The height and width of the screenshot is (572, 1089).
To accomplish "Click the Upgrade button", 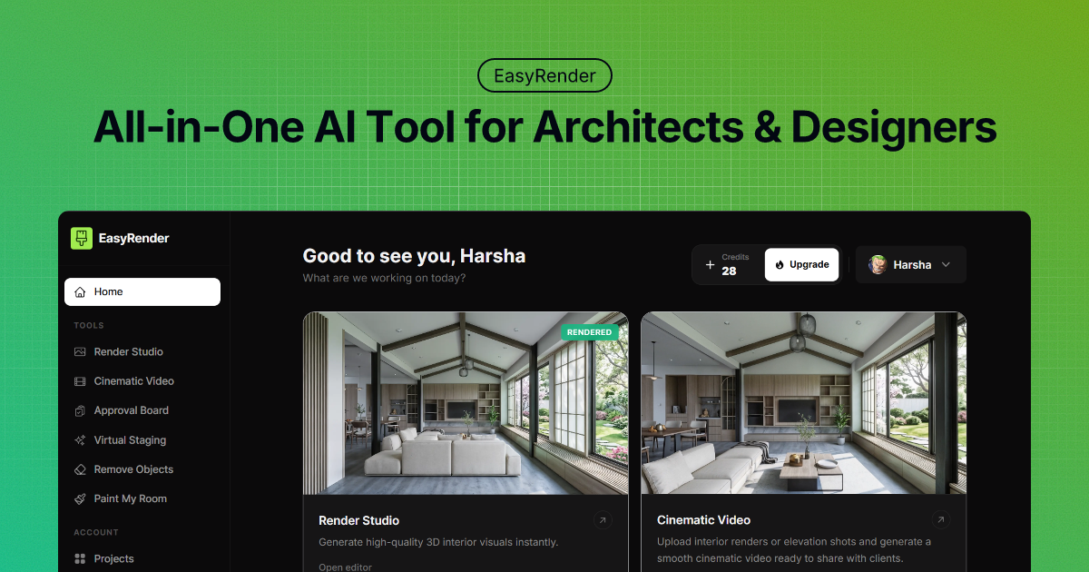I will (801, 265).
